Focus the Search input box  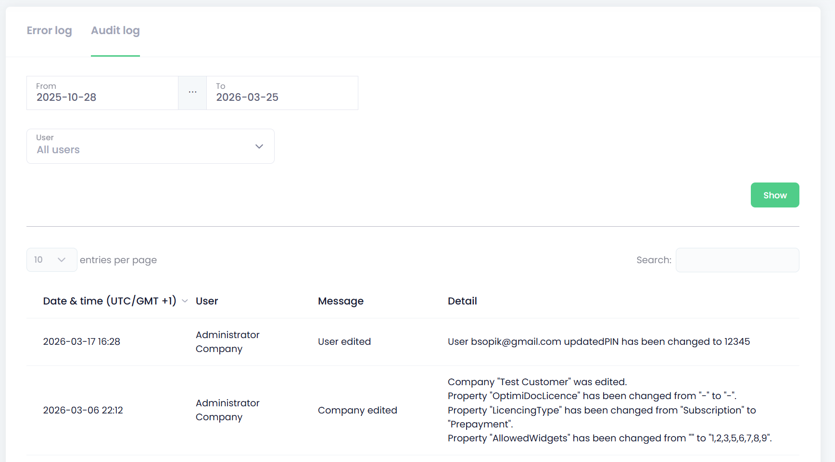(737, 260)
